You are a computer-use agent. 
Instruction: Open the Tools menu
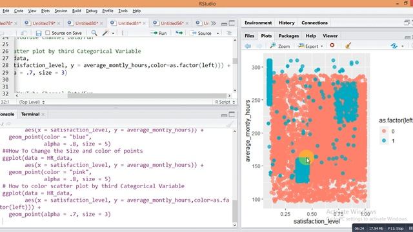123,11
